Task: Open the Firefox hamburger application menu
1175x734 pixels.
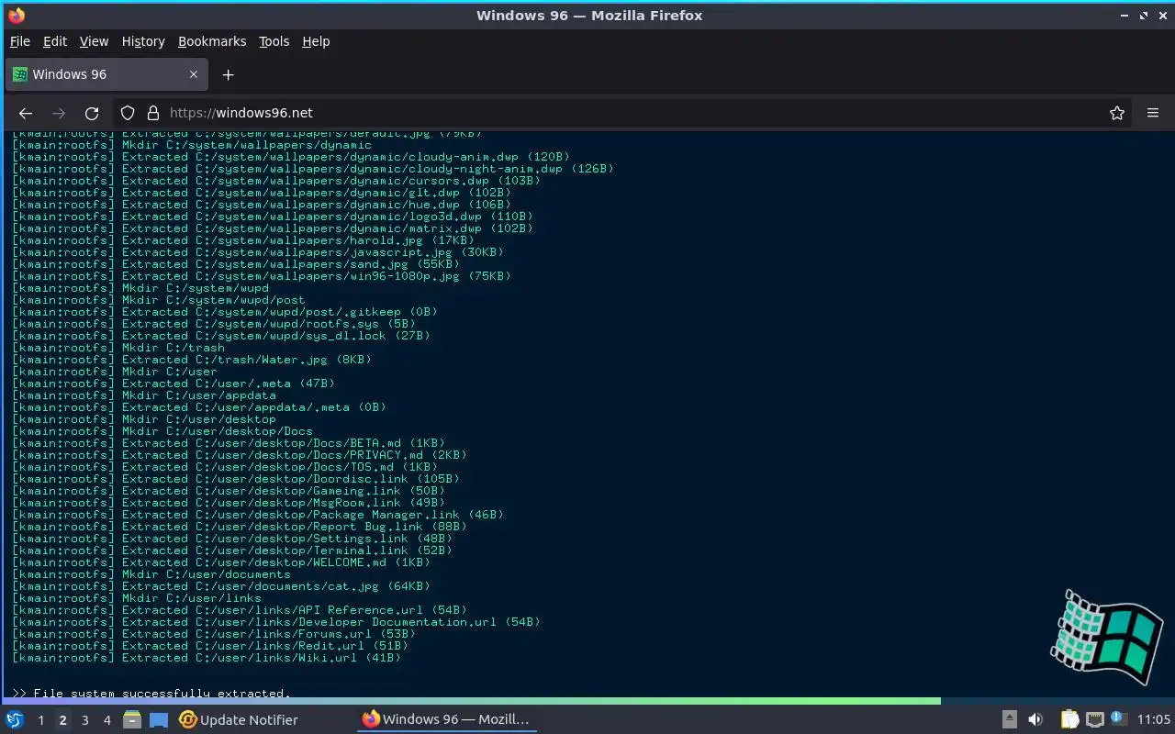Action: (x=1153, y=113)
